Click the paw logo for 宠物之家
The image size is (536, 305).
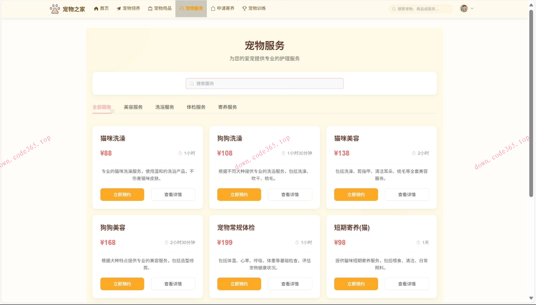pos(55,8)
